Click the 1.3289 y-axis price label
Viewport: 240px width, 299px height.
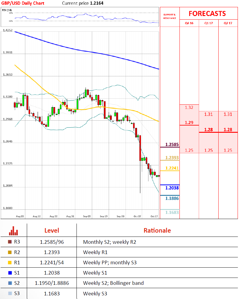tap(8, 97)
